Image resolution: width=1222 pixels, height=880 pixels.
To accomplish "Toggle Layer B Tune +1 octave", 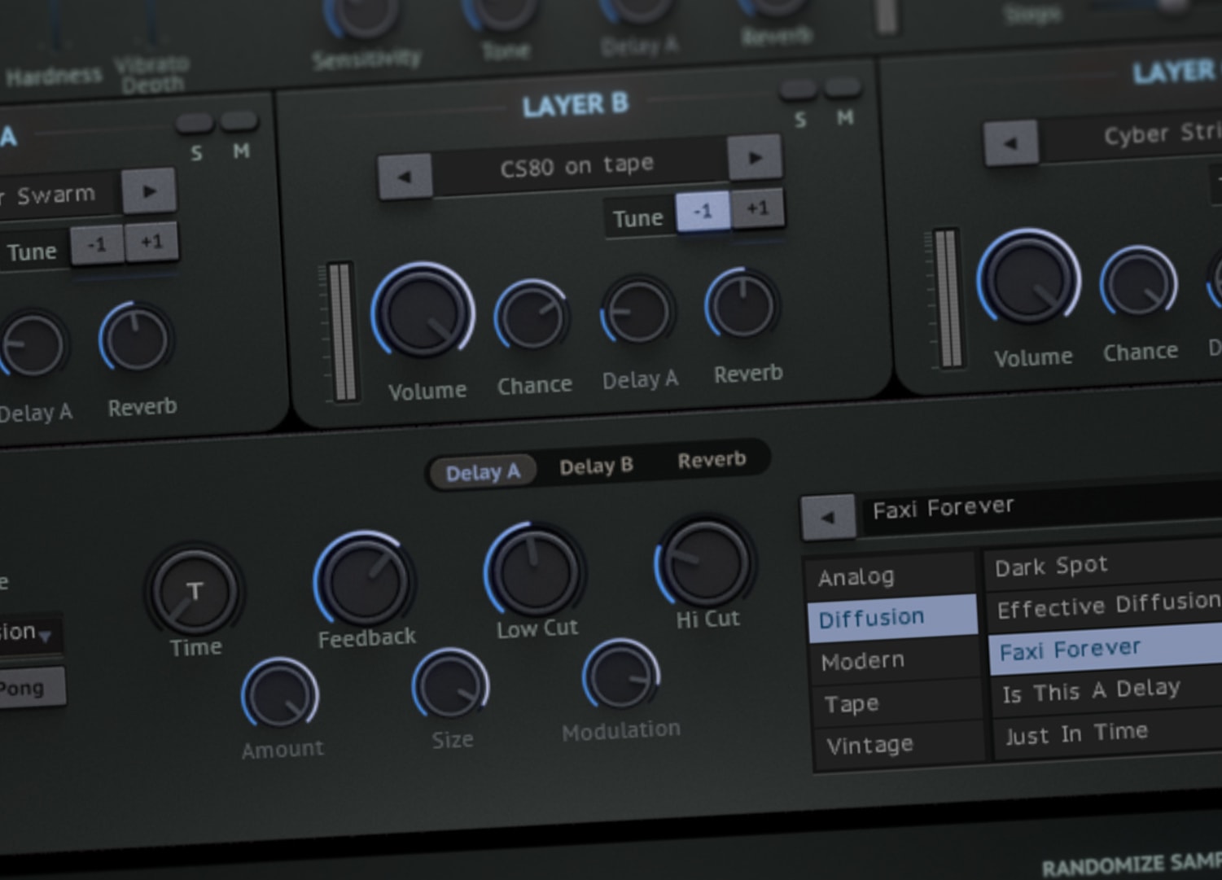I will click(x=757, y=208).
